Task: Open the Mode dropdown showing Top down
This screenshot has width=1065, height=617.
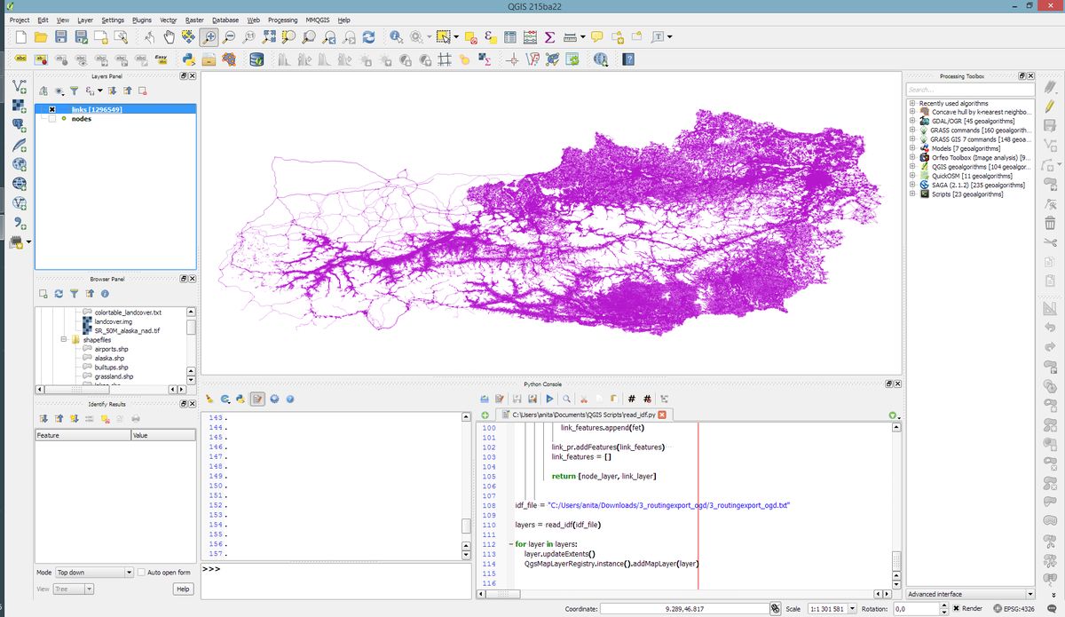Action: tap(93, 573)
